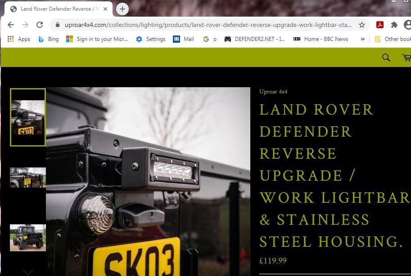Click the address bar URL

coord(208,25)
